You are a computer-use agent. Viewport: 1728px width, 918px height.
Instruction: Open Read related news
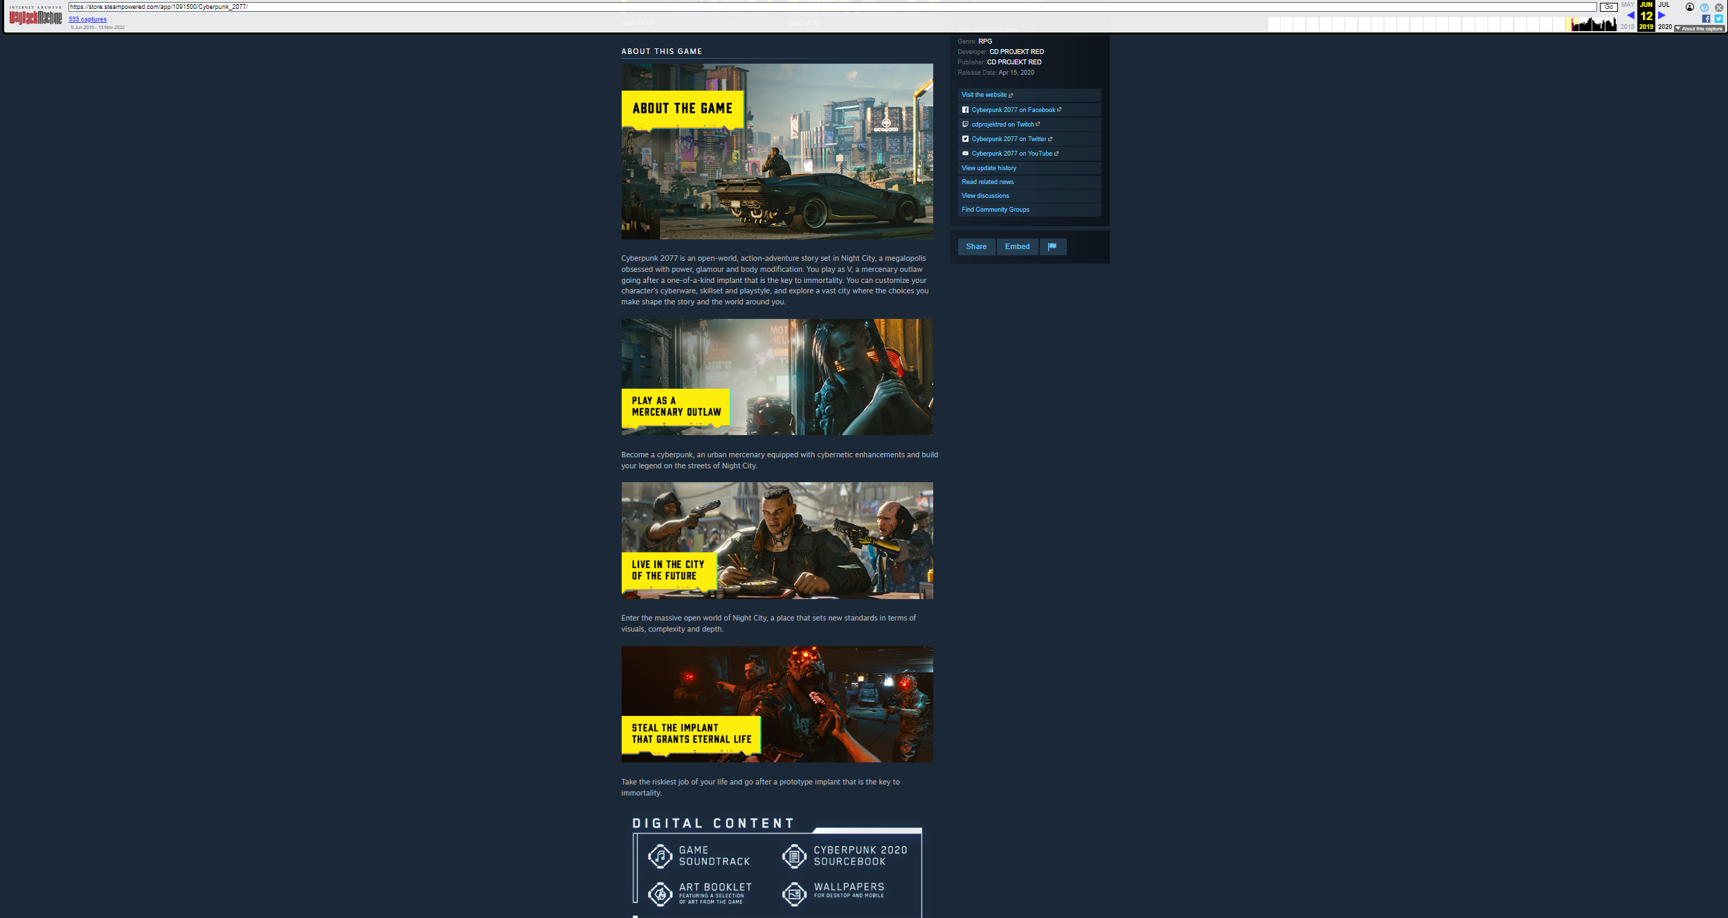point(1029,182)
